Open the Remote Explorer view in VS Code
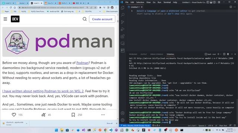 click(122, 44)
